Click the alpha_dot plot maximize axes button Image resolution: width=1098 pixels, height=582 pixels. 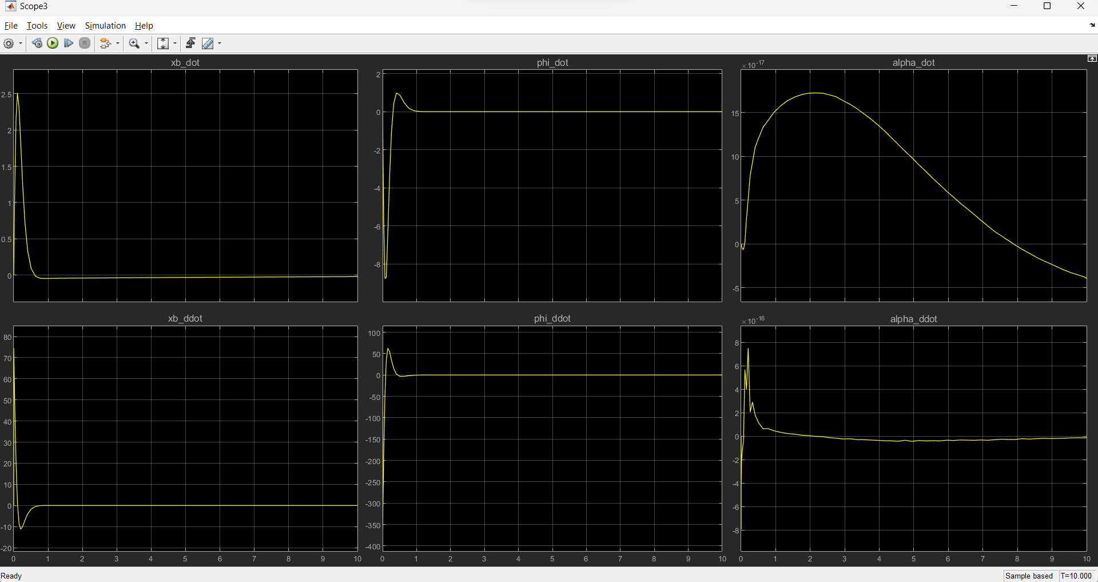click(1092, 59)
